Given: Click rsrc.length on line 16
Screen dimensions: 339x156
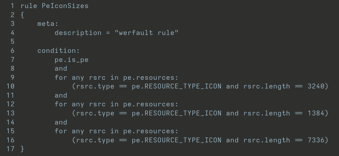Looking at the screenshot, I should tap(266, 140).
